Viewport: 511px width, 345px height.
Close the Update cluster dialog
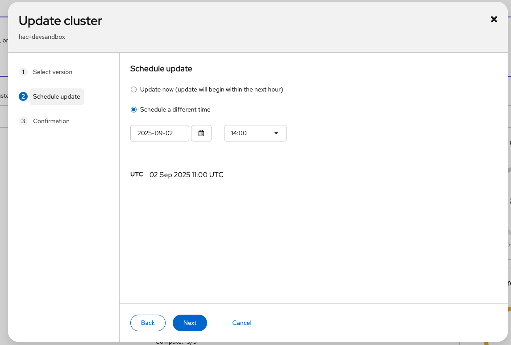494,19
